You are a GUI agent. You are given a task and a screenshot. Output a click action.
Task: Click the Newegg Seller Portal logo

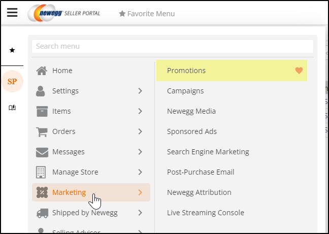tap(64, 13)
